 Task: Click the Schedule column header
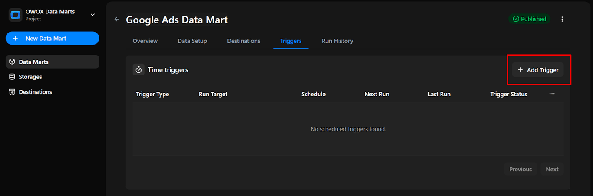pyautogui.click(x=313, y=94)
